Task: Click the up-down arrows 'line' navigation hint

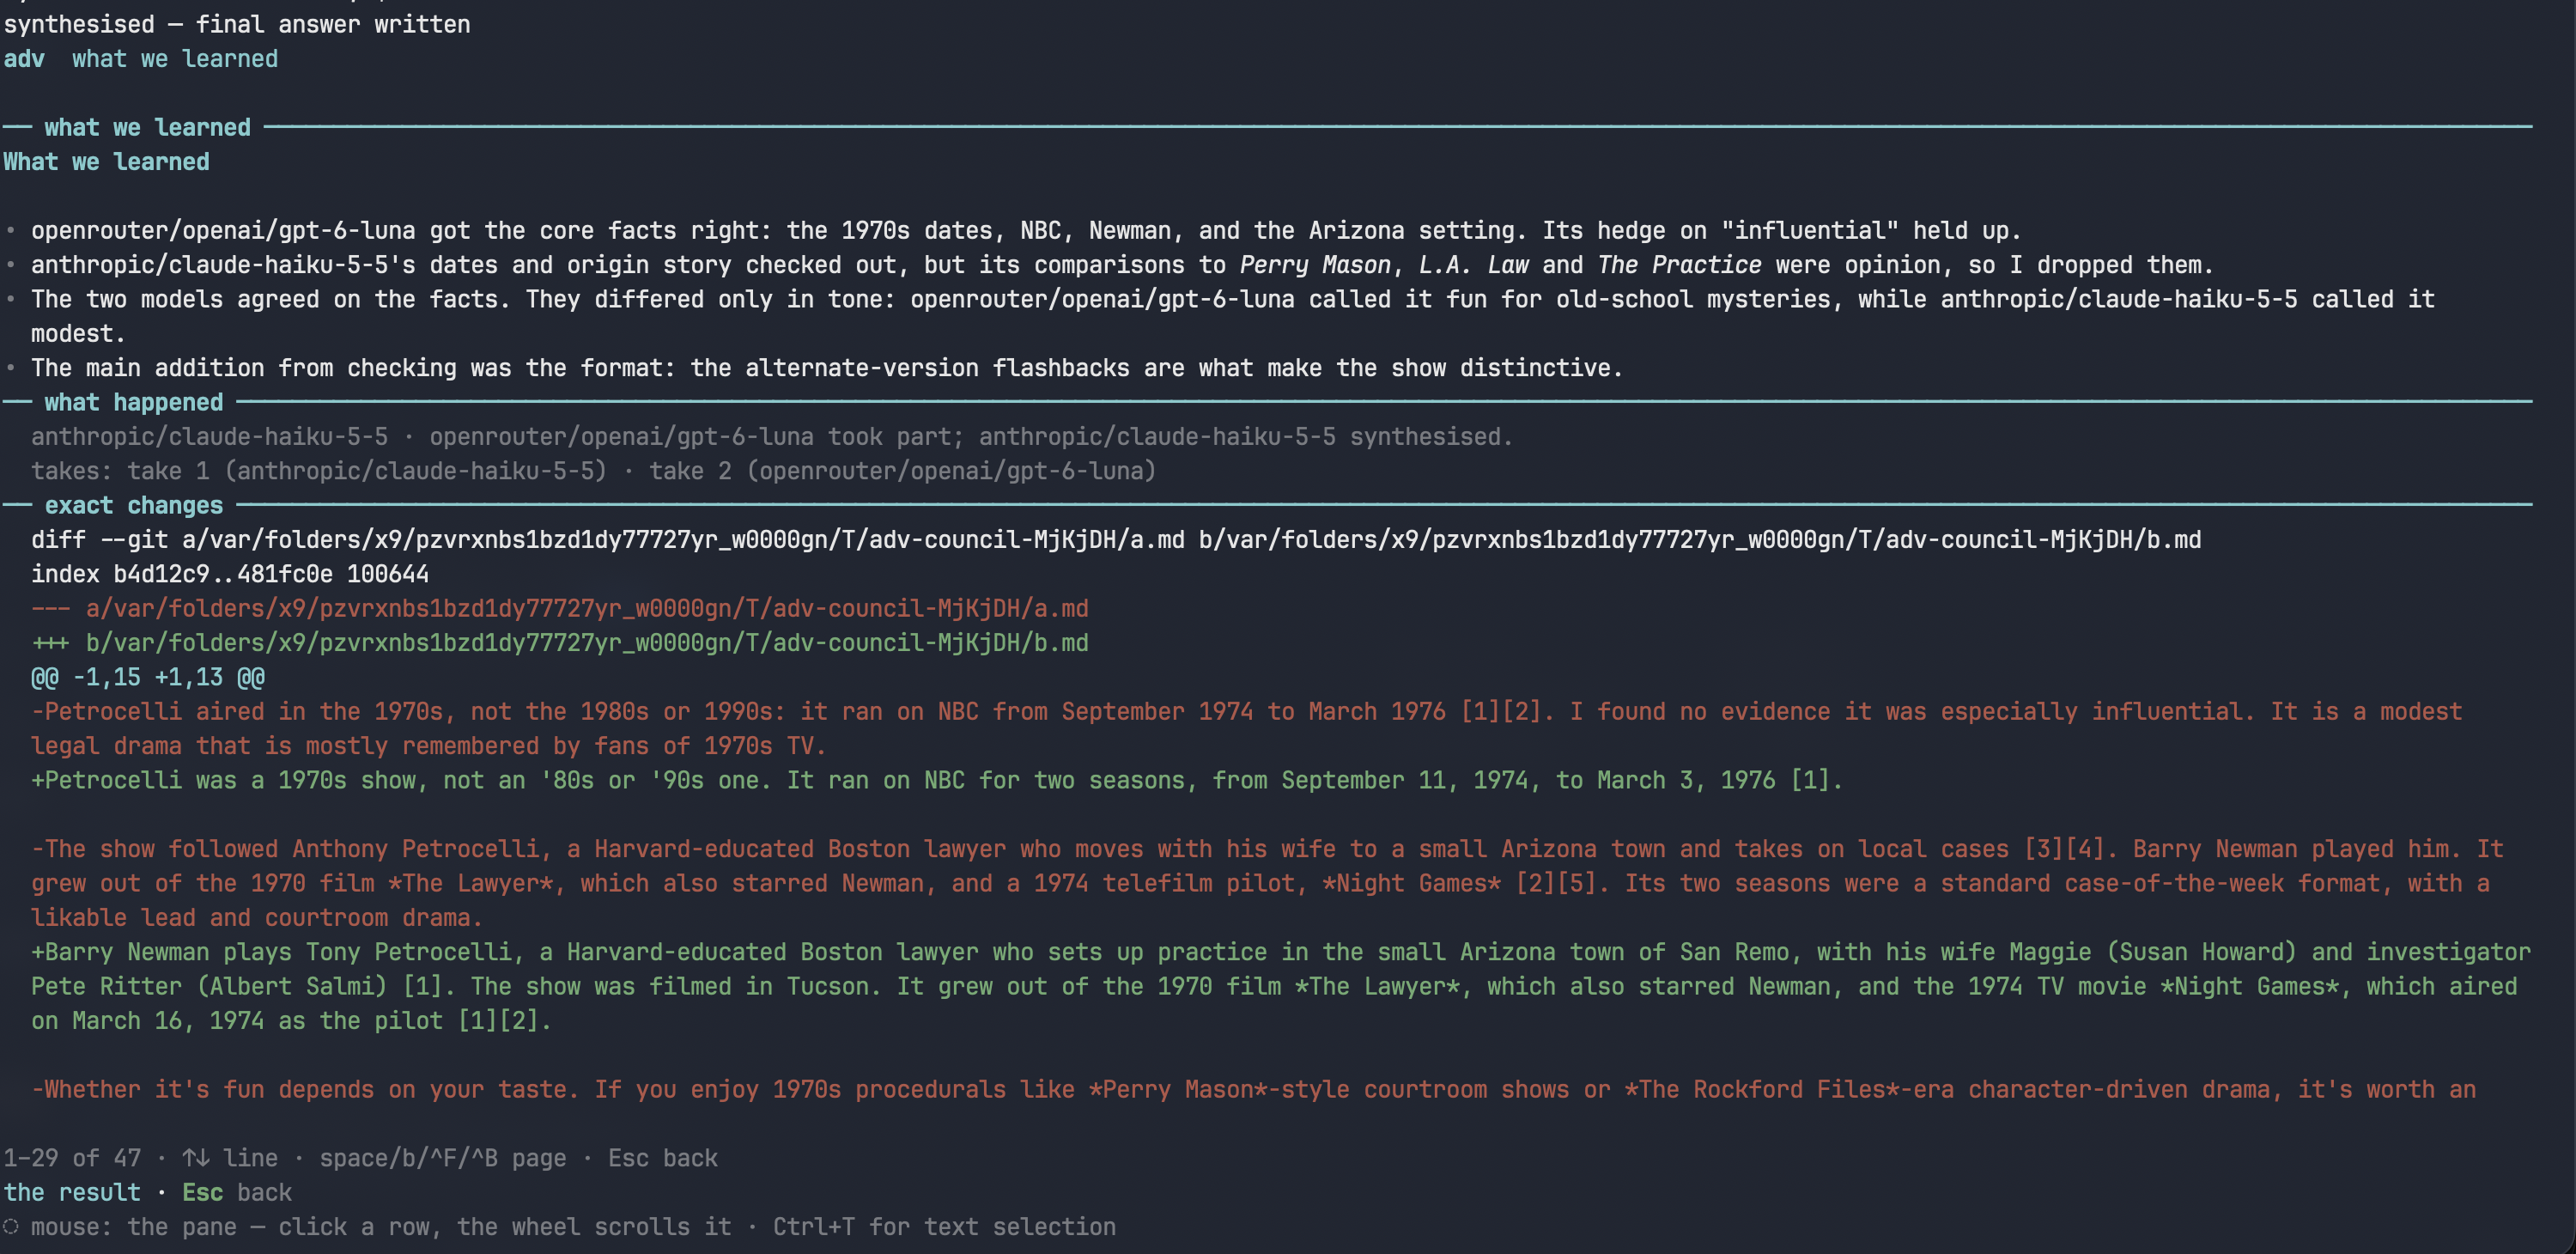Action: (x=230, y=1158)
